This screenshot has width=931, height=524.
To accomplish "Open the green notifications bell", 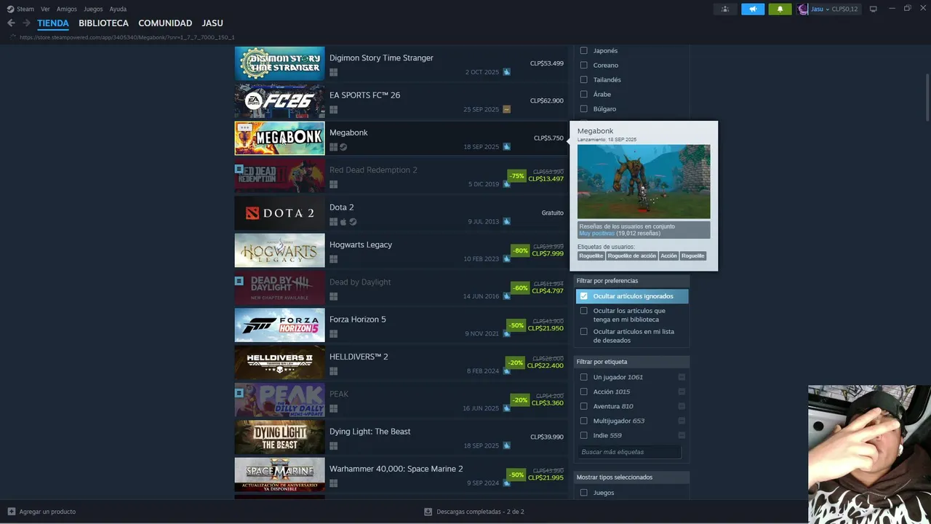I will (x=780, y=9).
